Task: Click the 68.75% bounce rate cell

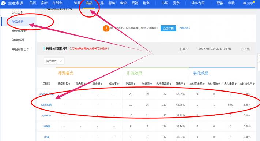Action: 180,105
